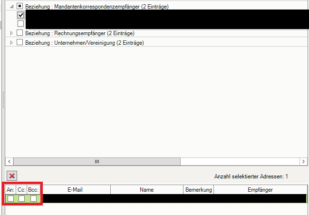Tick the Cc: checkbox in the address row
Screen dimensions: 309x215
(x=21, y=198)
